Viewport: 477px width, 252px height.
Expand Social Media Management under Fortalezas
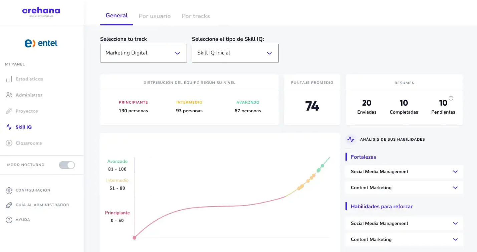tap(455, 172)
